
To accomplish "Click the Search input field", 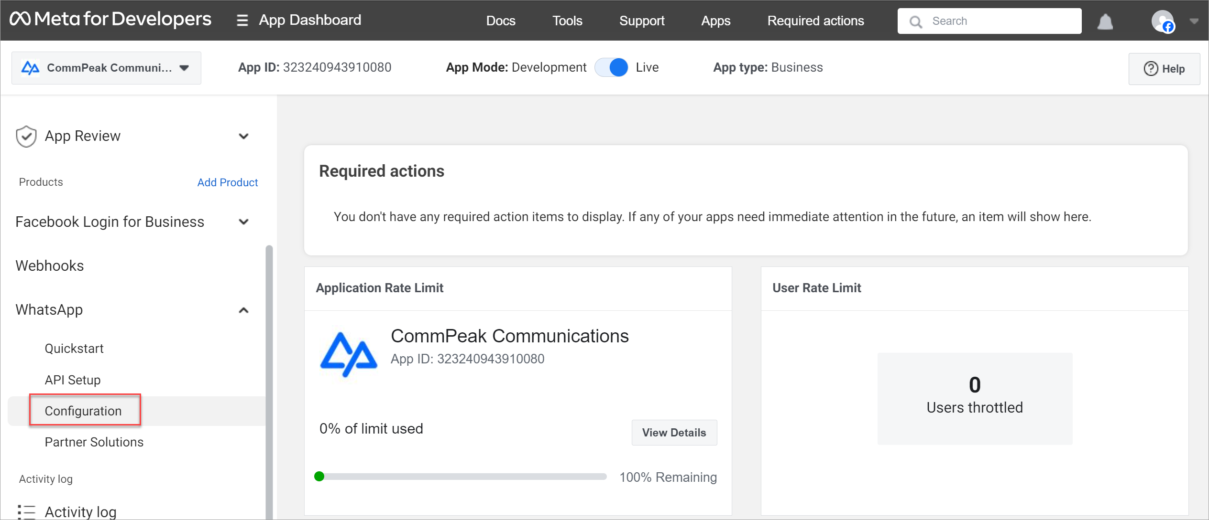I will tap(990, 21).
